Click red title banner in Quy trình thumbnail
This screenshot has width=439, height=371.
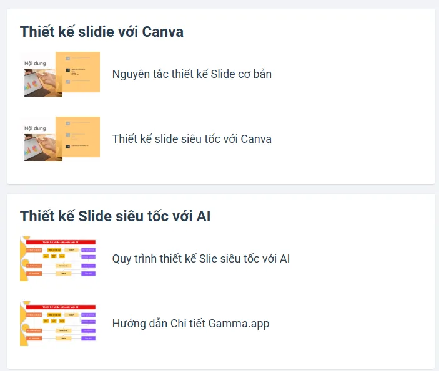(61, 242)
